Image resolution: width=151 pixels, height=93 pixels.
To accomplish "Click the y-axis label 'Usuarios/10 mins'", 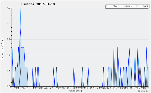I will [2, 47].
